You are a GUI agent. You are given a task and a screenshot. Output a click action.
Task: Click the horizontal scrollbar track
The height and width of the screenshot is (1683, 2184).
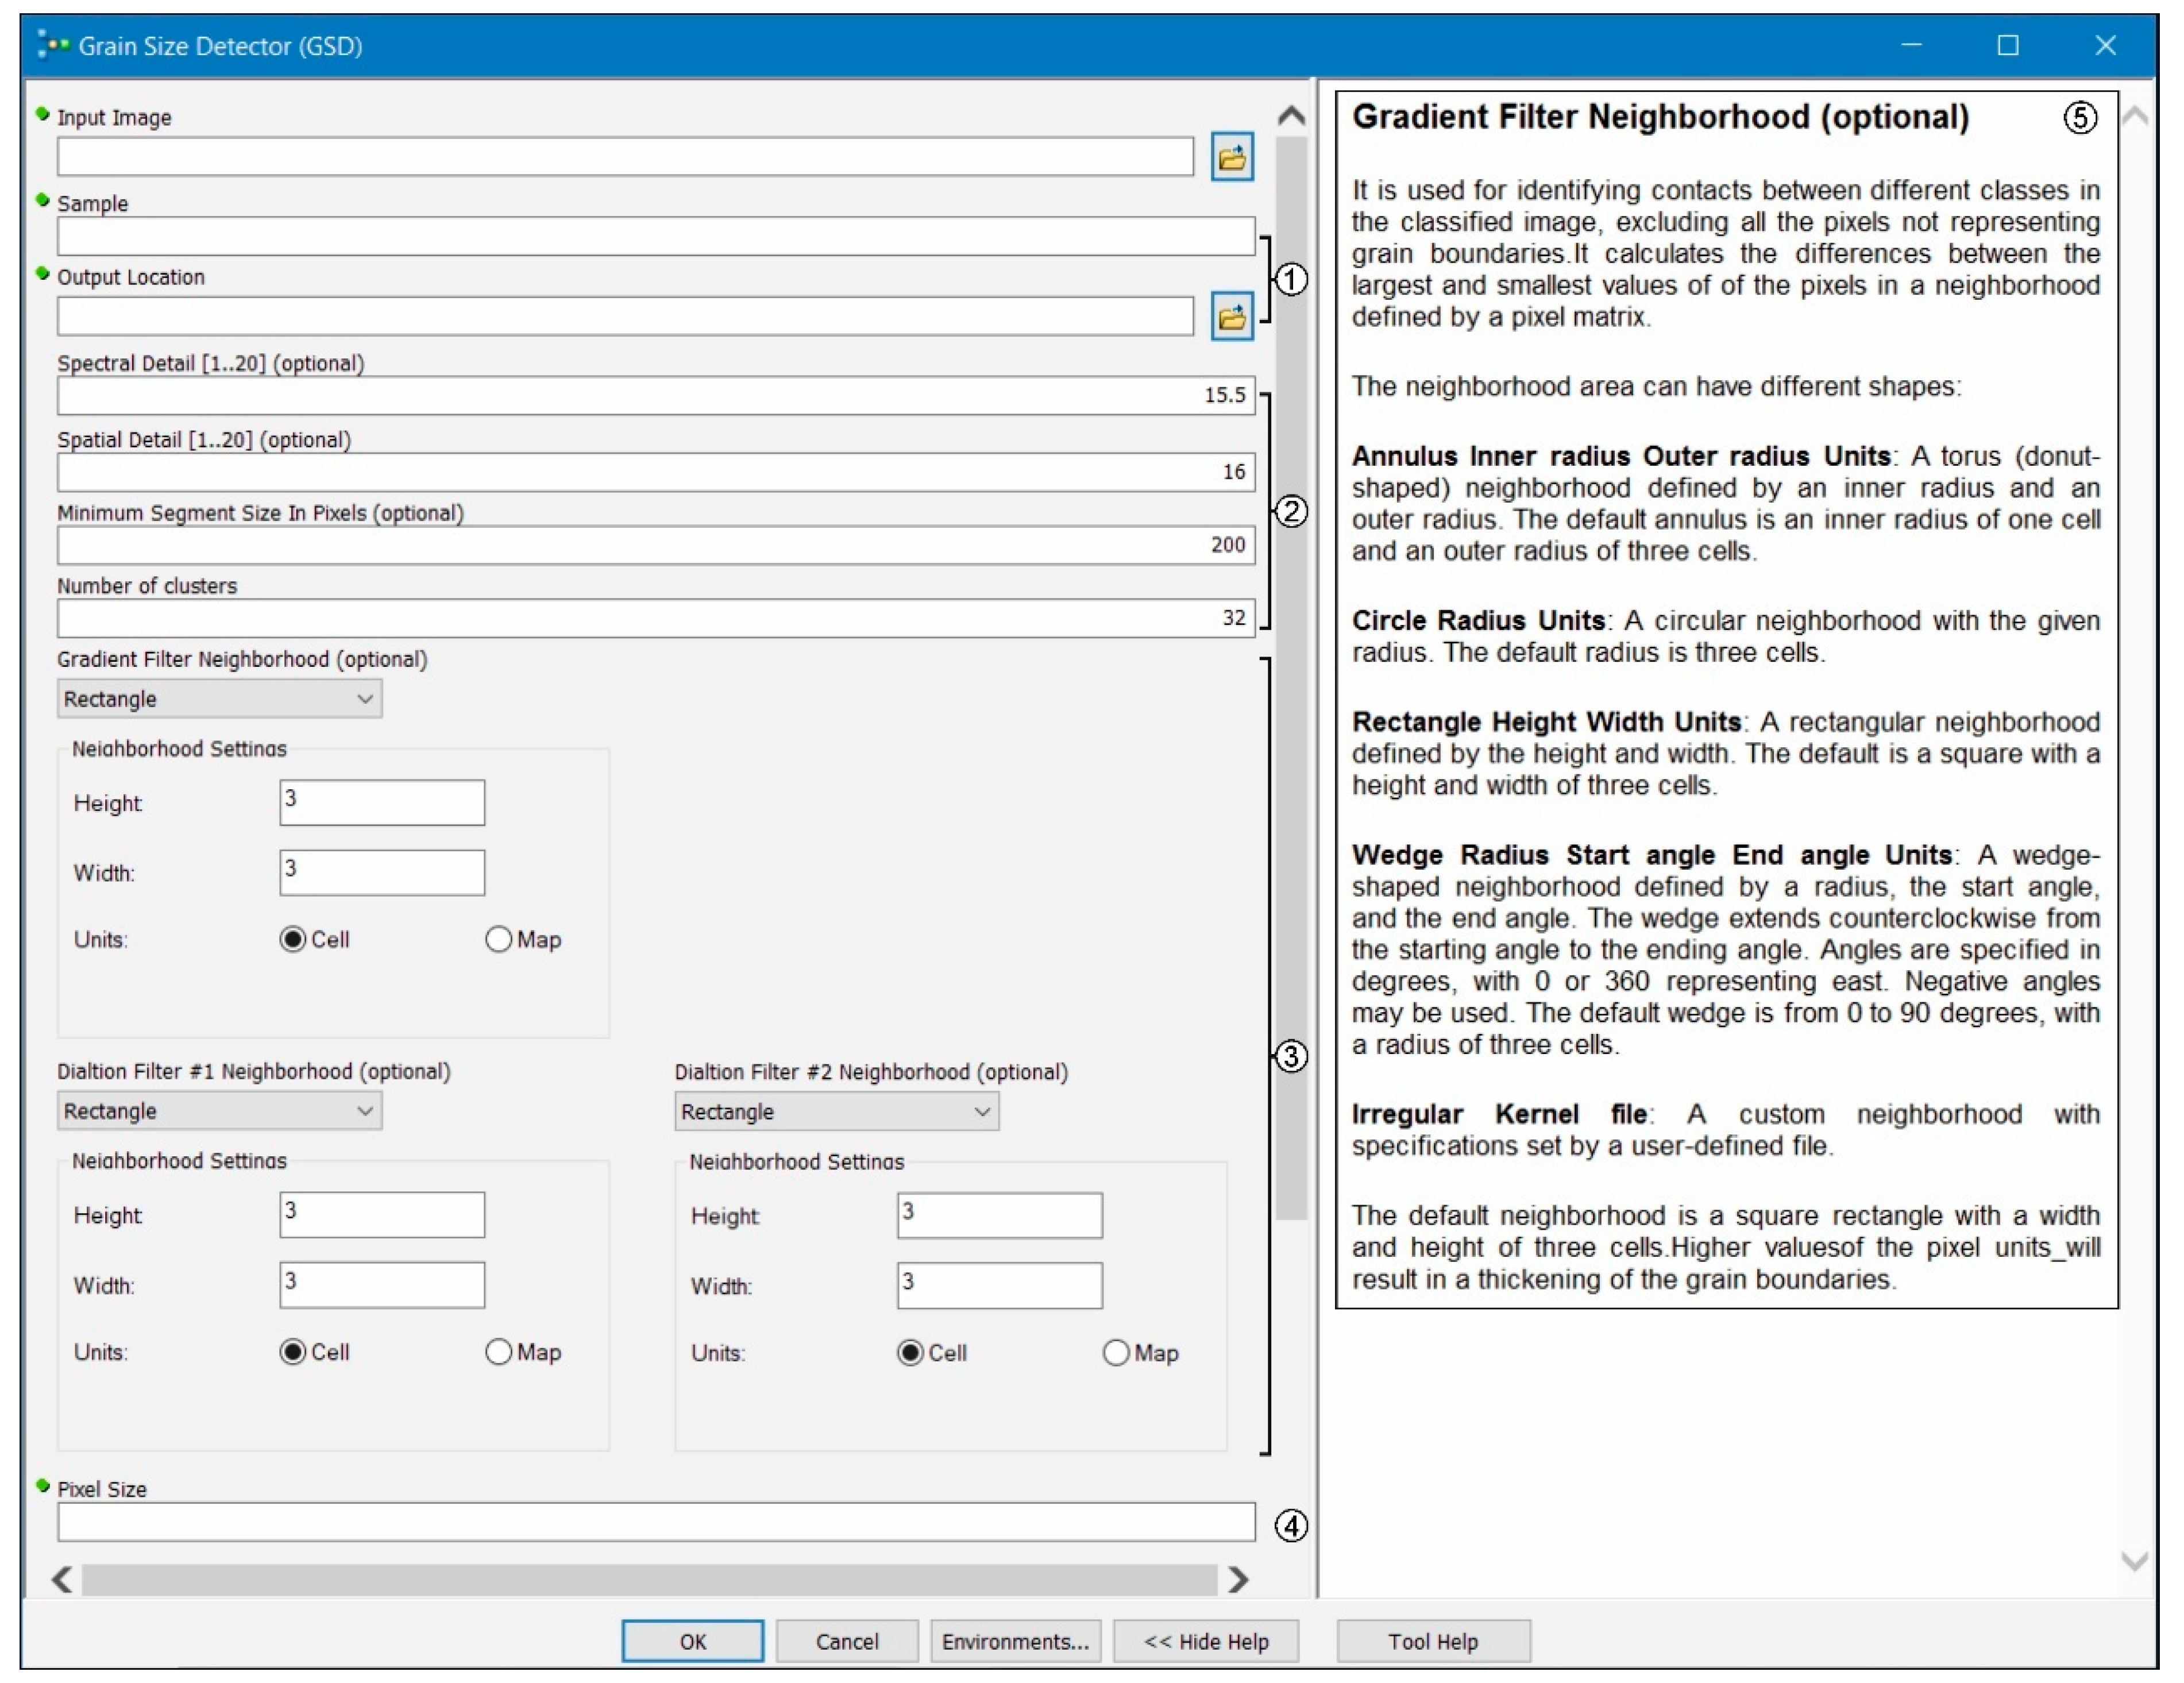650,1579
